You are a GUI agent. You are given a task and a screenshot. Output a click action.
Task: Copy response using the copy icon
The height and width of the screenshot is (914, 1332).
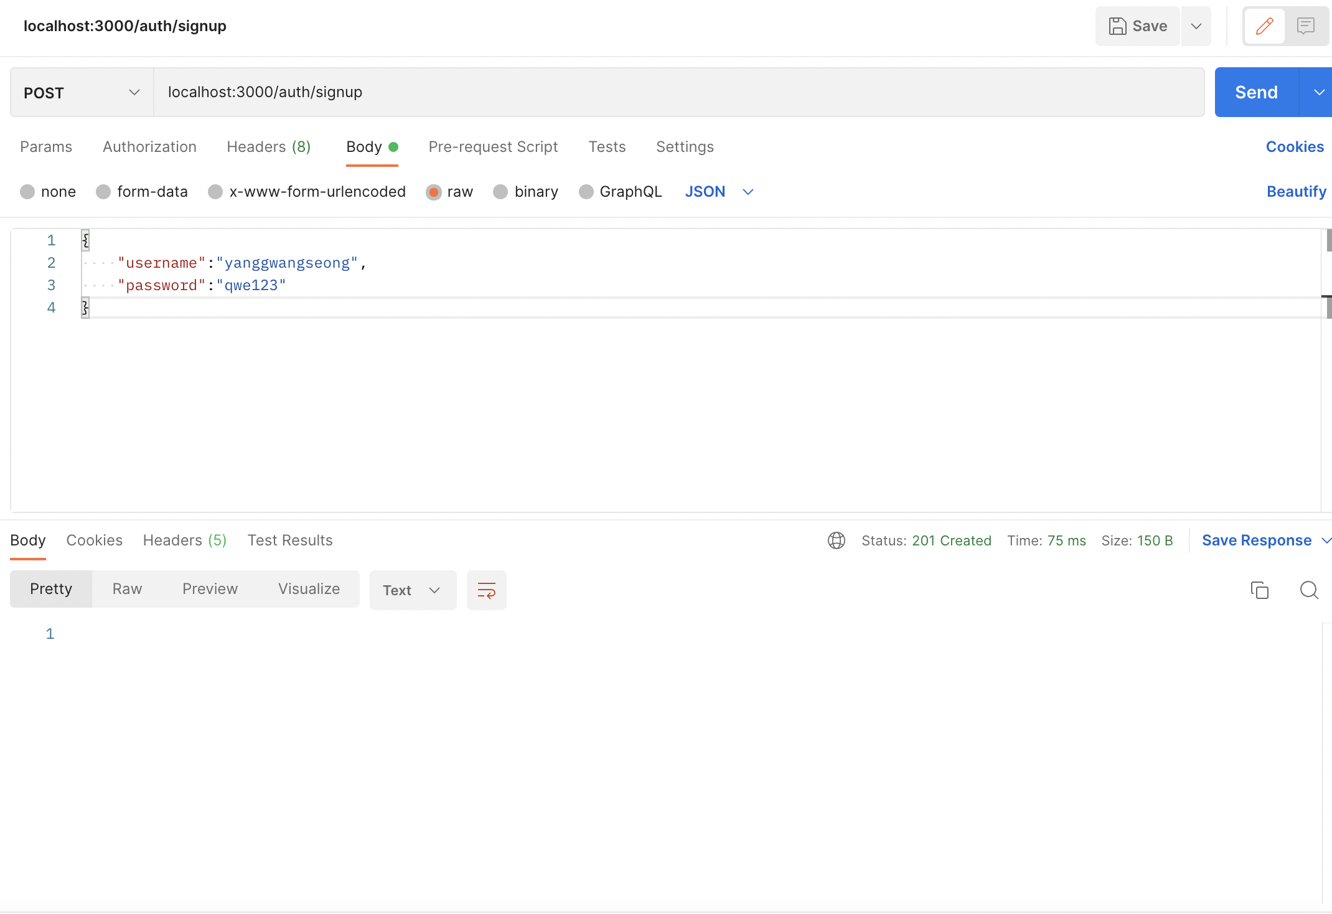point(1259,590)
